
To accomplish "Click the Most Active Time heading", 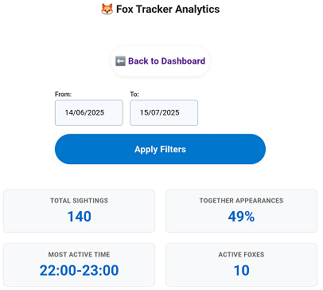I will pos(79,254).
